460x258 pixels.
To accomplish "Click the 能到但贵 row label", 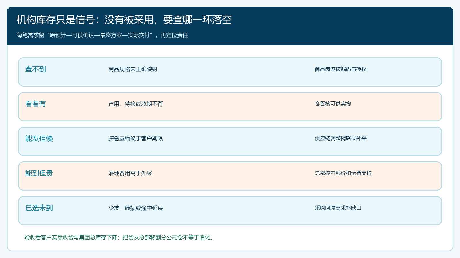I will pos(39,173).
